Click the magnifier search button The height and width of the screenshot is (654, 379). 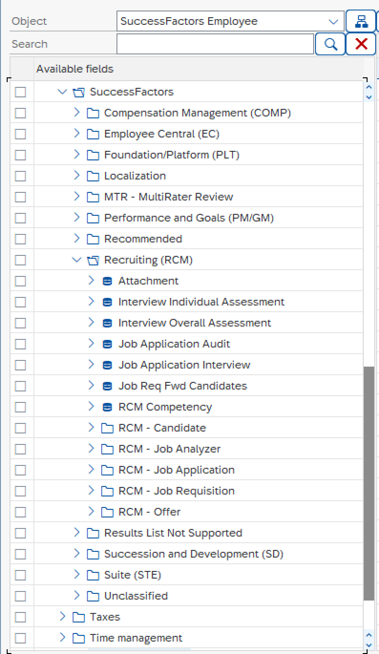coord(330,44)
